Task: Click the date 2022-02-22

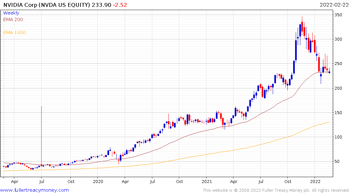Action: point(334,5)
